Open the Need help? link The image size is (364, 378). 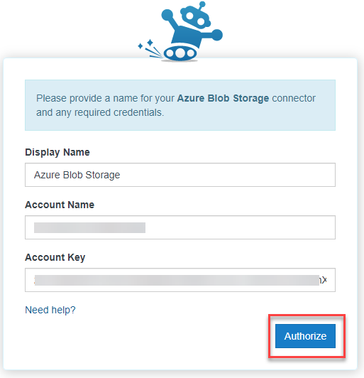coord(50,310)
